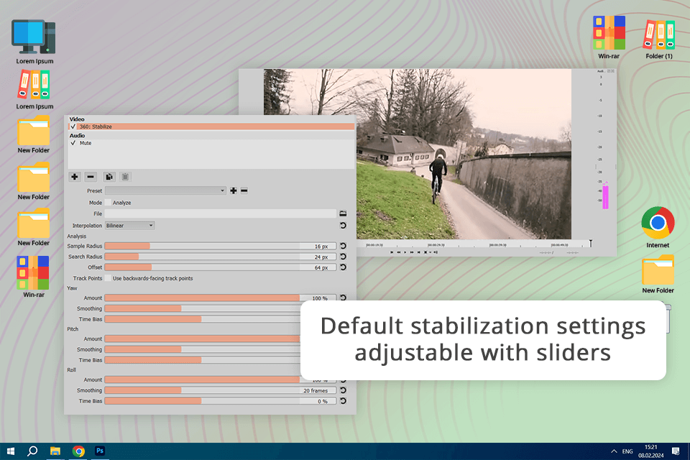Screen dimensions: 690x460
Task: Reset Offset value
Action: pos(344,267)
